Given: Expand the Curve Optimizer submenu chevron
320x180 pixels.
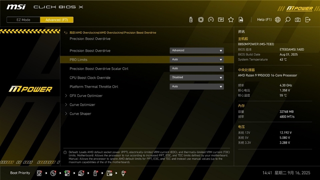Looking at the screenshot, I should click(x=66, y=104).
